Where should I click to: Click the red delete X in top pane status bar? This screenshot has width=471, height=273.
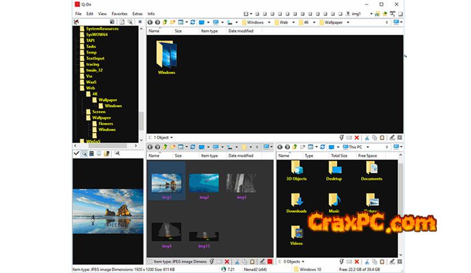(x=357, y=137)
